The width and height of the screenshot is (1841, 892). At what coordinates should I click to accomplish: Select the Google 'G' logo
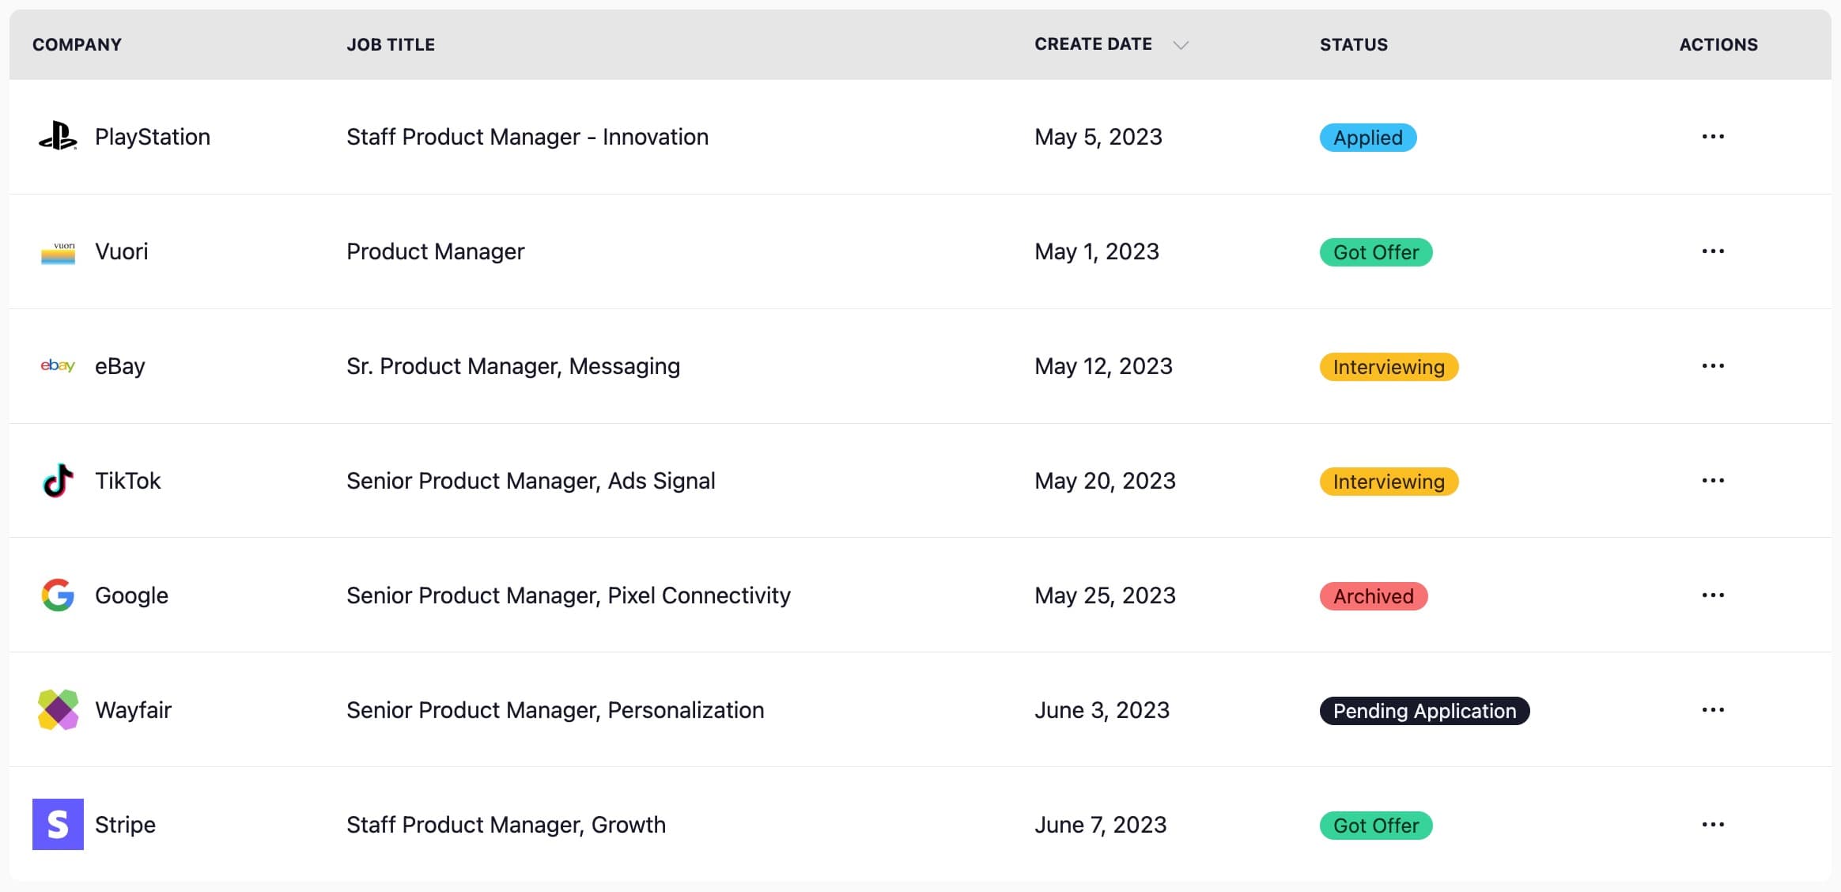coord(56,595)
